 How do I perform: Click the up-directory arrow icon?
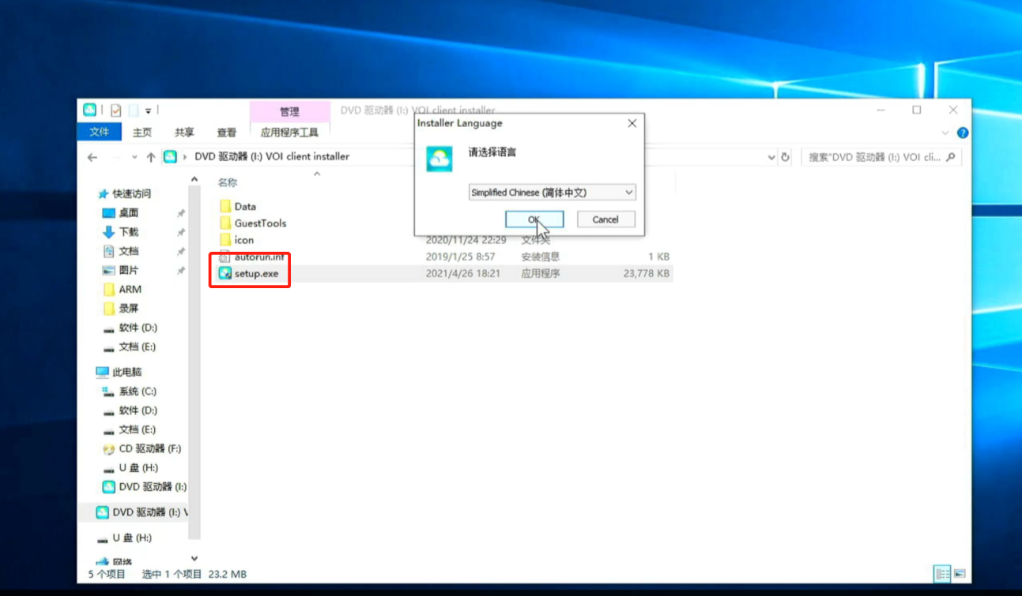[151, 157]
